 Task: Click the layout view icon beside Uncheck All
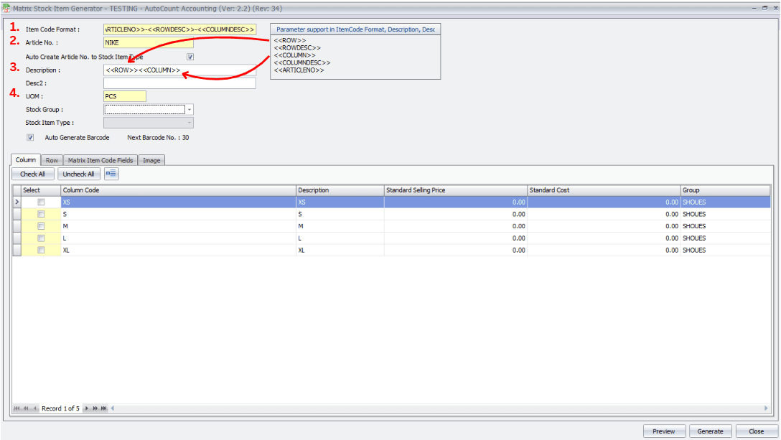click(x=111, y=174)
